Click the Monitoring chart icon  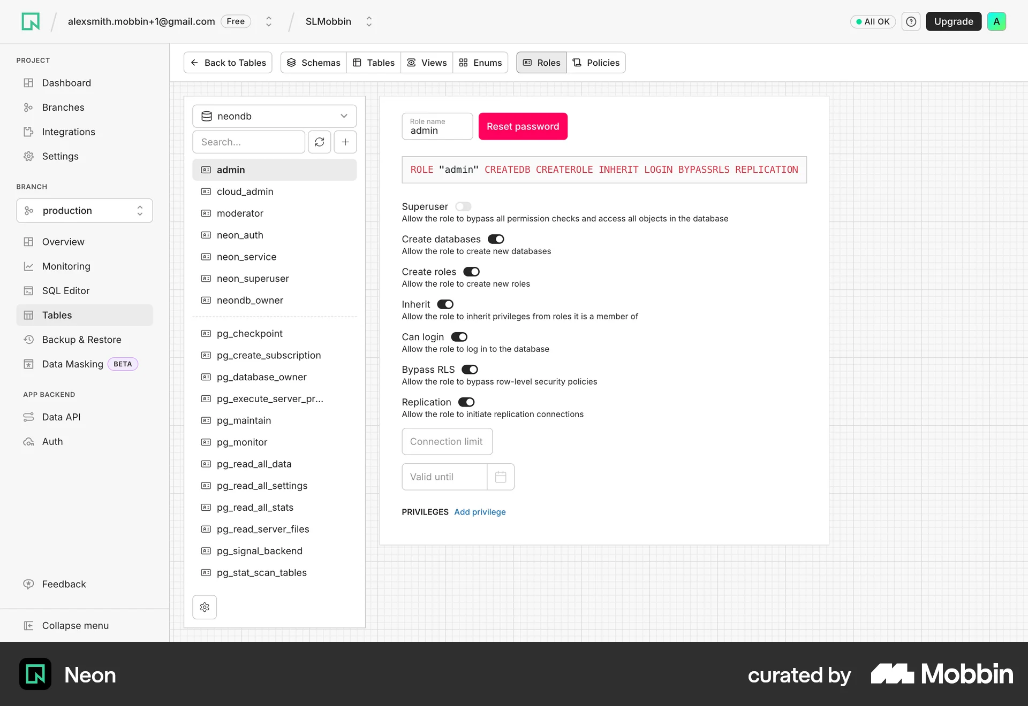click(28, 266)
